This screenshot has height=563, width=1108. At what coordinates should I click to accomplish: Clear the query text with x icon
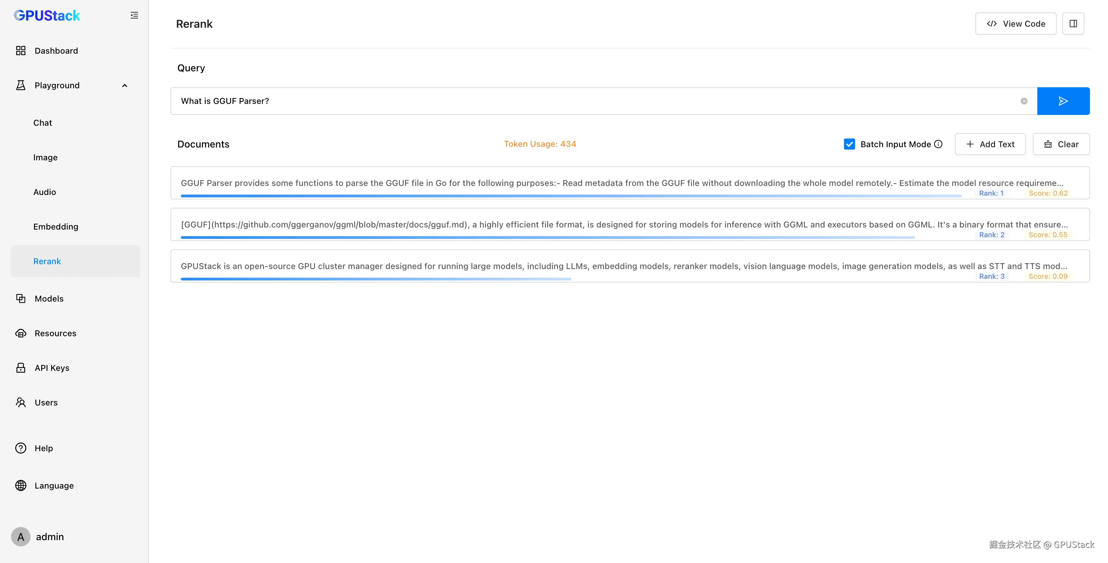(x=1024, y=101)
